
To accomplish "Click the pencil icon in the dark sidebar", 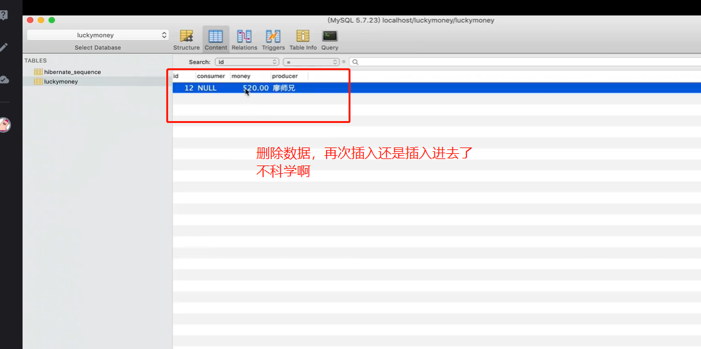I will pos(4,47).
